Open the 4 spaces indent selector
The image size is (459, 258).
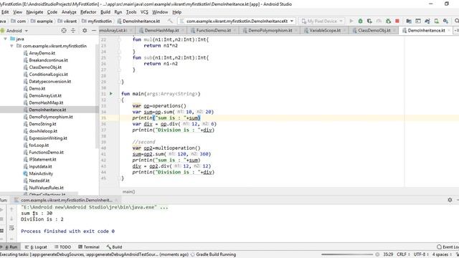(442, 254)
